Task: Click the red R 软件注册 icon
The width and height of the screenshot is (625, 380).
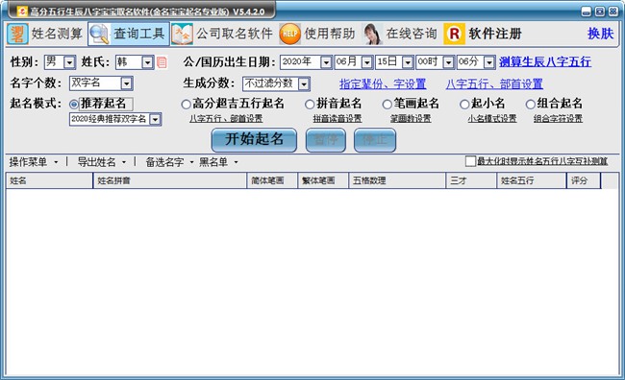Action: [455, 34]
